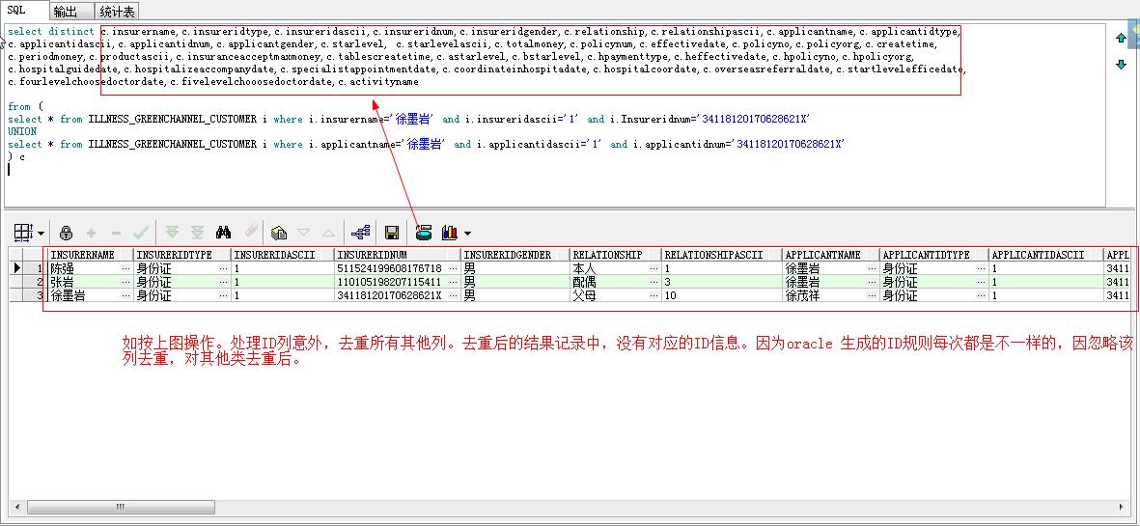Click the binoculars find icon
Viewport: 1140px width, 526px height.
click(x=223, y=233)
